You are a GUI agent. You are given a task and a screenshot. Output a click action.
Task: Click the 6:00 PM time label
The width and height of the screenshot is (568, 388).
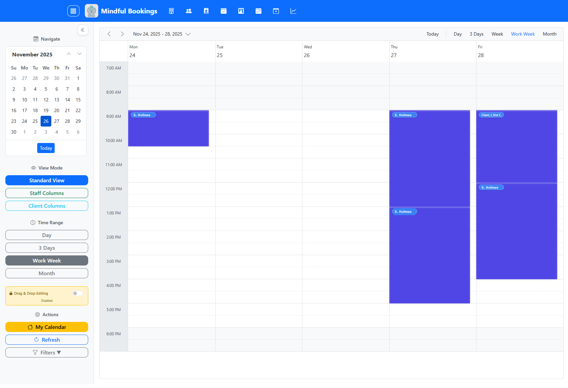114,334
